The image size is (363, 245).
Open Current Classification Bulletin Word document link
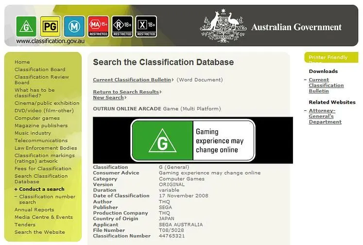pos(133,80)
